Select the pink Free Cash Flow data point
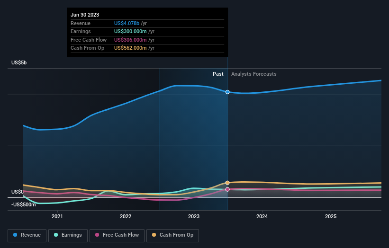389x248 pixels. tap(227, 189)
